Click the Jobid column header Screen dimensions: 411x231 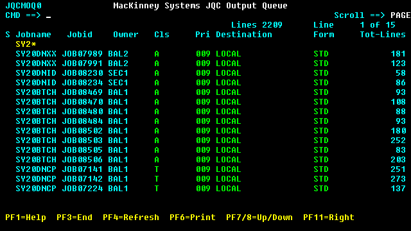(80, 35)
